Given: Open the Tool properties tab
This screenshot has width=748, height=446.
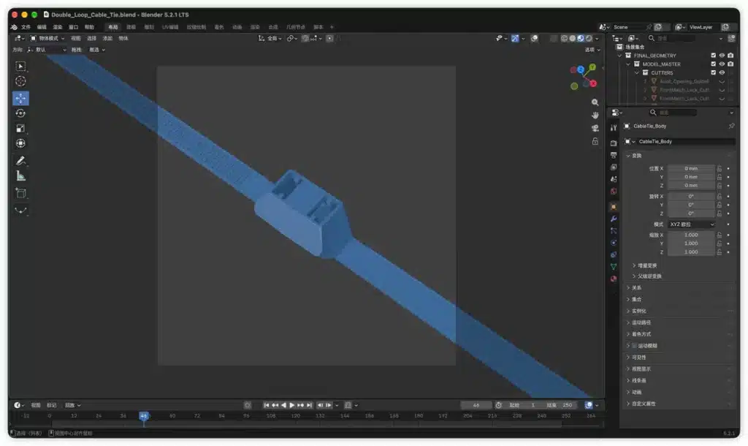Looking at the screenshot, I should coord(614,127).
